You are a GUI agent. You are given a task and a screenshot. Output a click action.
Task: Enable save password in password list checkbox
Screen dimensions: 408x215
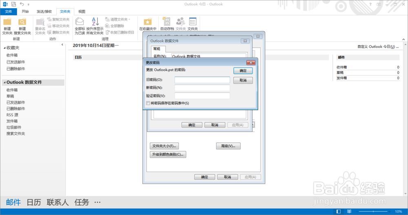[148, 103]
